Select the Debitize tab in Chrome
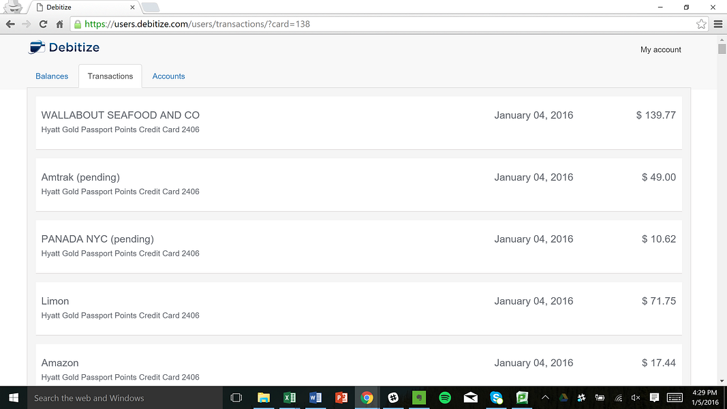Image resolution: width=727 pixels, height=409 pixels. [x=83, y=7]
